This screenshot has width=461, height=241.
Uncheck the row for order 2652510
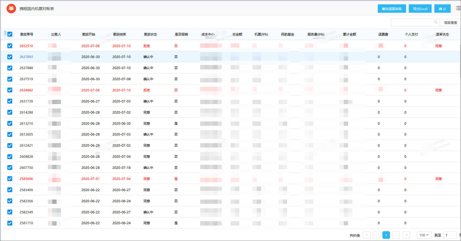tap(10, 46)
